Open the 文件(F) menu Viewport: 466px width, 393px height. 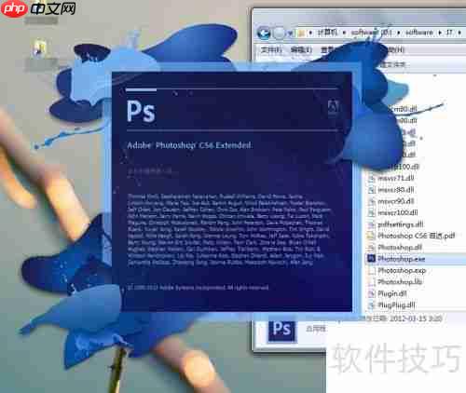pos(271,49)
